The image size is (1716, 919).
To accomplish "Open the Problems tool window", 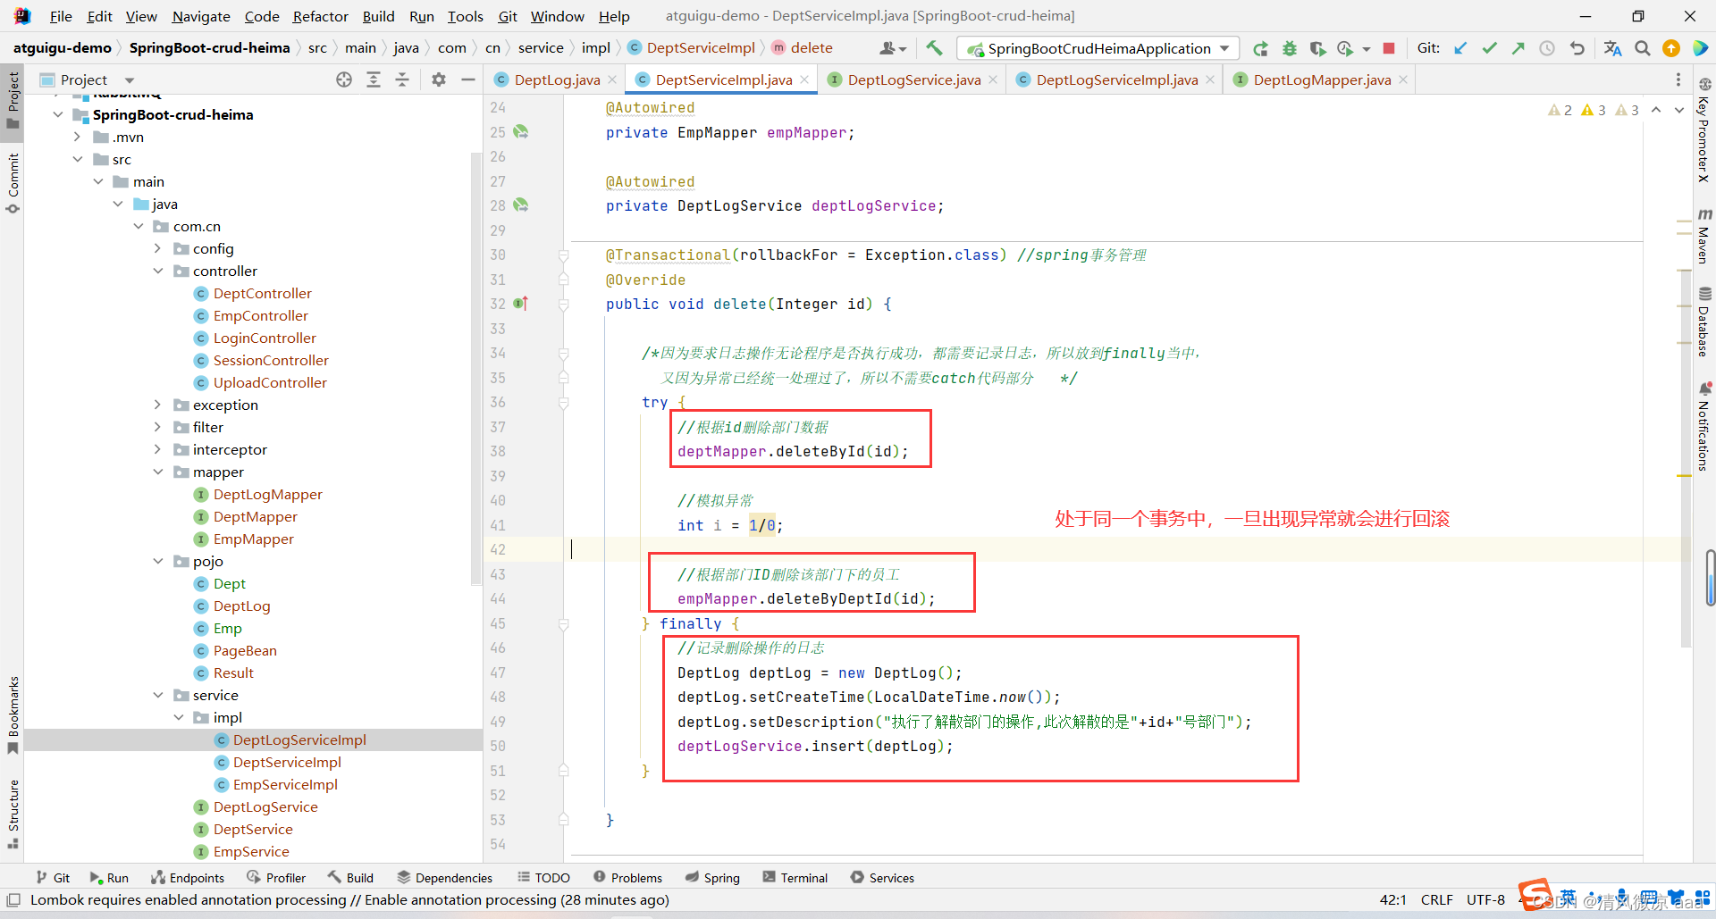I will [627, 878].
